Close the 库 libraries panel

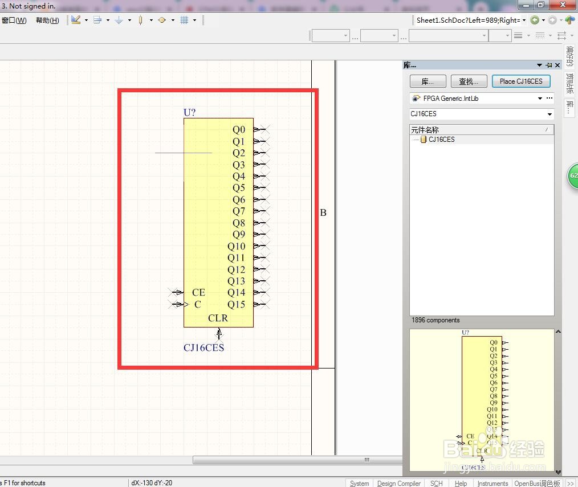557,65
